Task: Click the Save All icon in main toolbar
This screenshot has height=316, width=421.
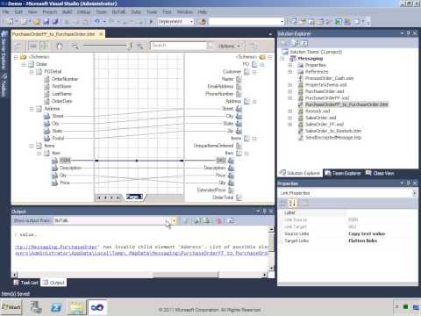Action: [55, 21]
